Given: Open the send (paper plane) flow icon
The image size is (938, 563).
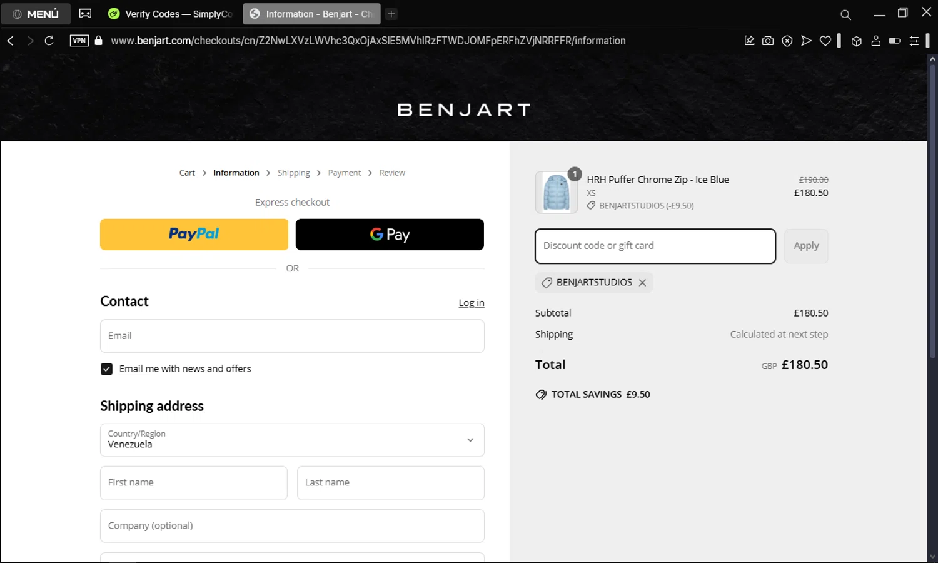Looking at the screenshot, I should pyautogui.click(x=806, y=41).
